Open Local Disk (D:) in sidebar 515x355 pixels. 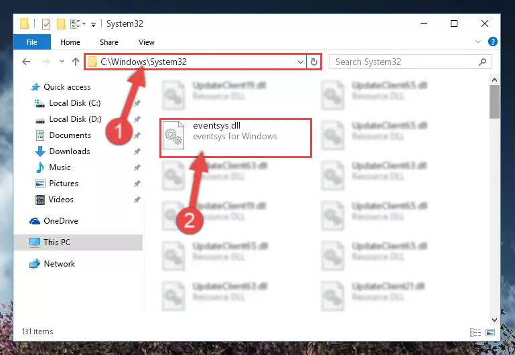coord(75,119)
